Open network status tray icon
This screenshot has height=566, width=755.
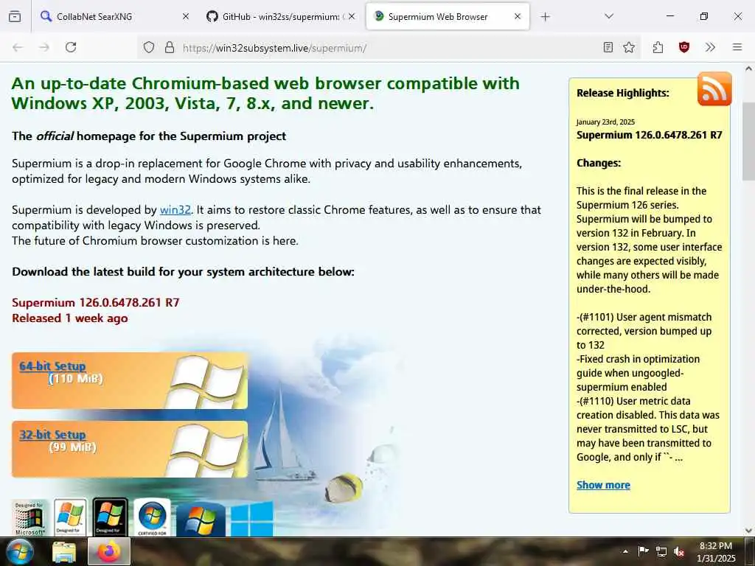tap(661, 551)
